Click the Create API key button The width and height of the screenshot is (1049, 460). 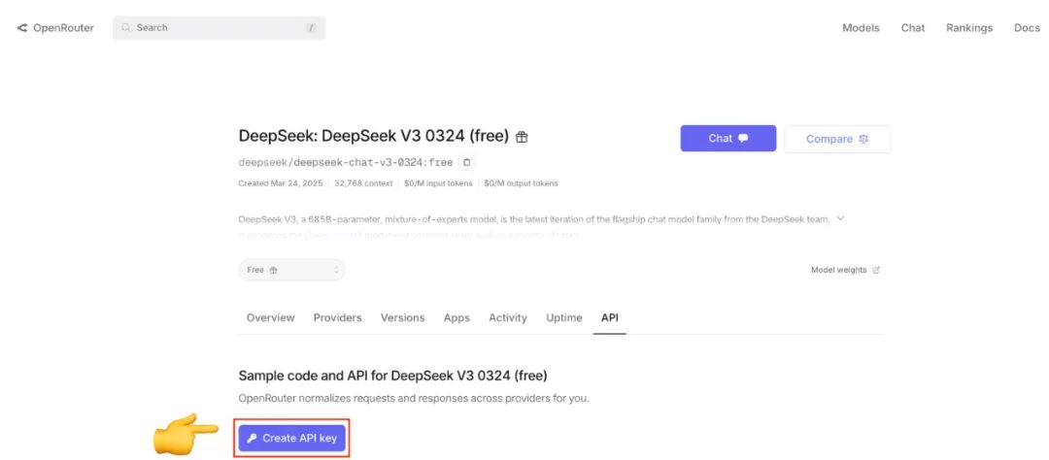pyautogui.click(x=292, y=439)
